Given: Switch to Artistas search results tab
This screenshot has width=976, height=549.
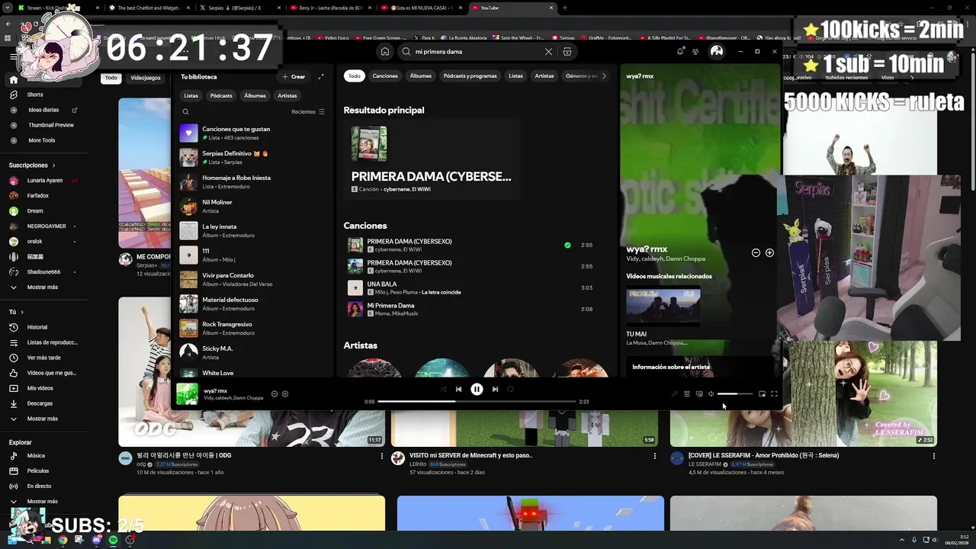Looking at the screenshot, I should [544, 76].
